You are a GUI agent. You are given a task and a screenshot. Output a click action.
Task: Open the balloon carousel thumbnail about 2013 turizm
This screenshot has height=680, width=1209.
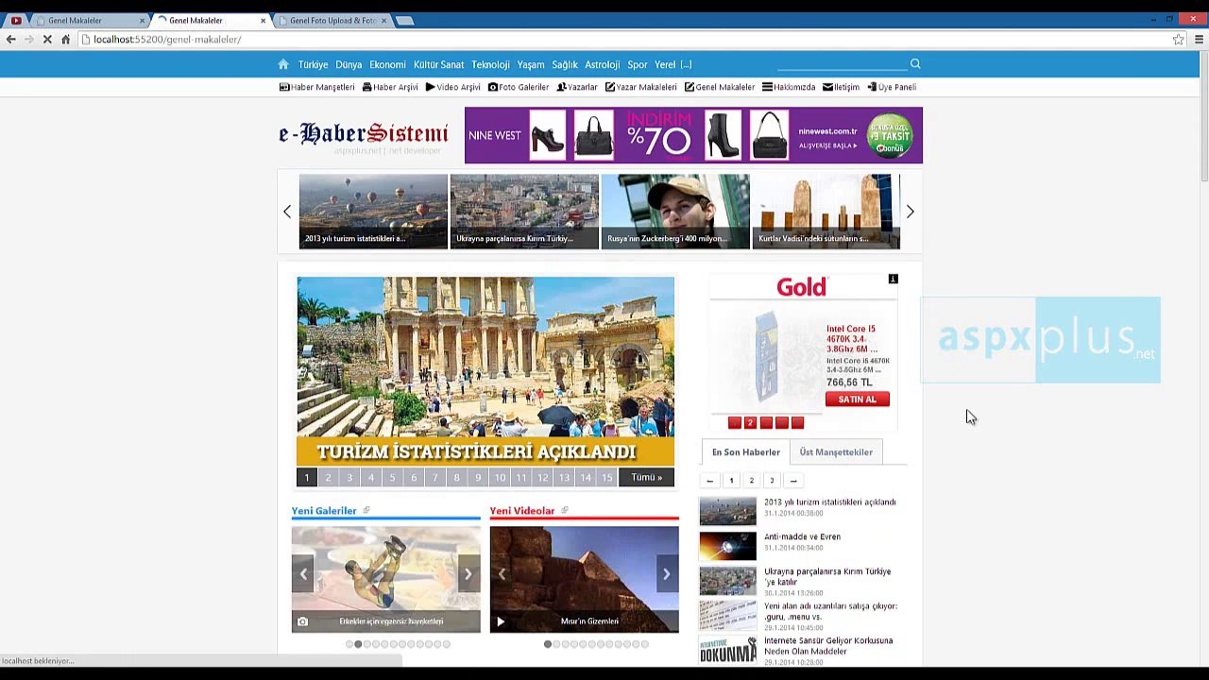click(x=373, y=212)
